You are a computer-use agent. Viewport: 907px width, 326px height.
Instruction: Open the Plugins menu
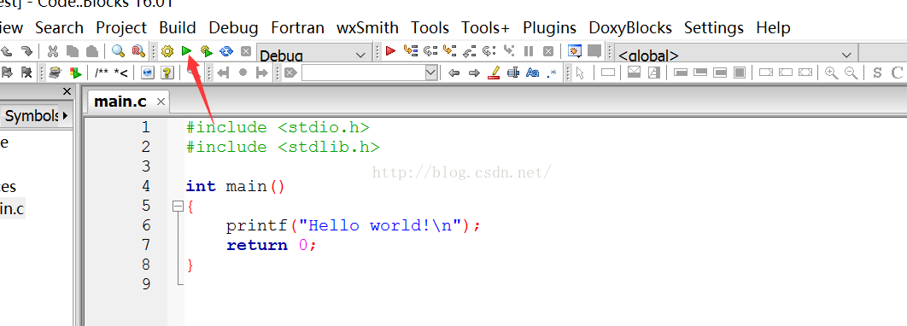pos(549,28)
